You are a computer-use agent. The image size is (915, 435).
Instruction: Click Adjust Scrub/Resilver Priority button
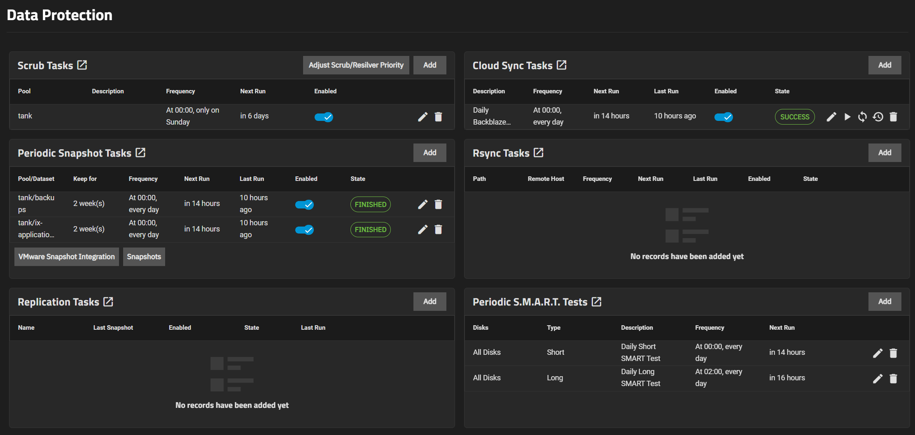pyautogui.click(x=356, y=65)
